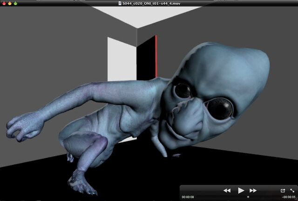Click the fast-forward button
This screenshot has width=298, height=201.
point(253,190)
